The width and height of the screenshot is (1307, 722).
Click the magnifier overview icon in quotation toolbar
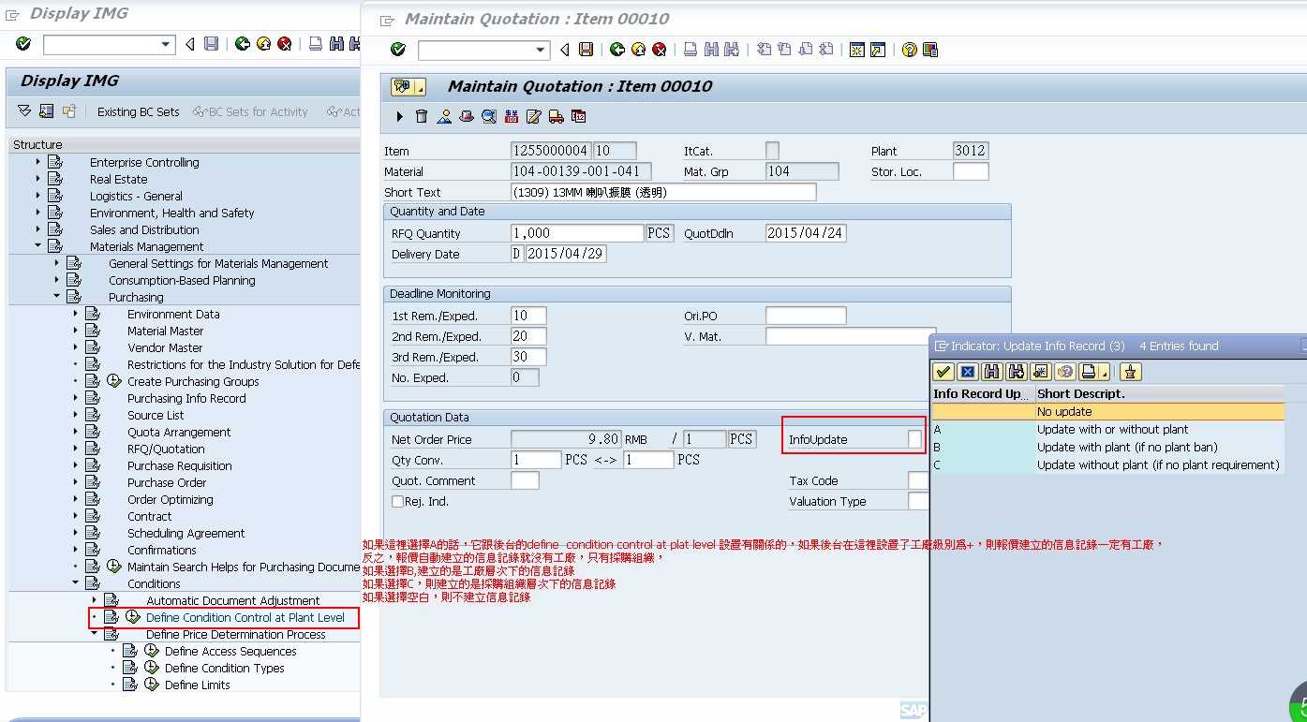pyautogui.click(x=489, y=116)
